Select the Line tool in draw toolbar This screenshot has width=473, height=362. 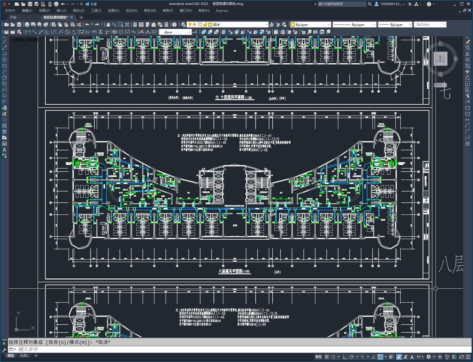4,42
